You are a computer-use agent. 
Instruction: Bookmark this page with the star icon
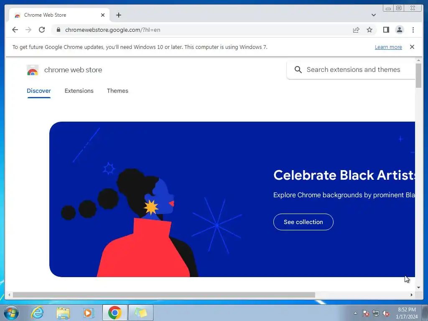coord(369,30)
